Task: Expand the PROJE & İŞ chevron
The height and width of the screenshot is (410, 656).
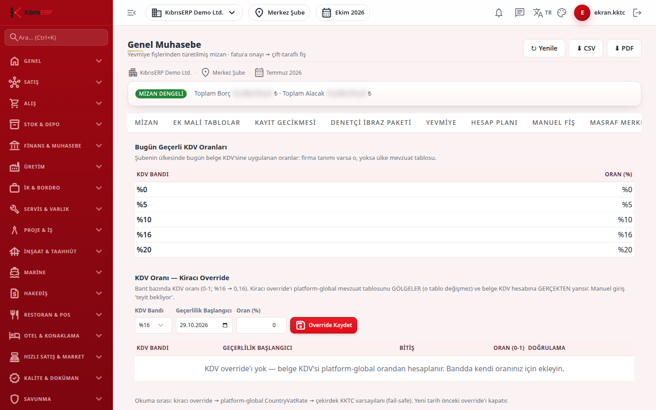Action: [x=99, y=230]
